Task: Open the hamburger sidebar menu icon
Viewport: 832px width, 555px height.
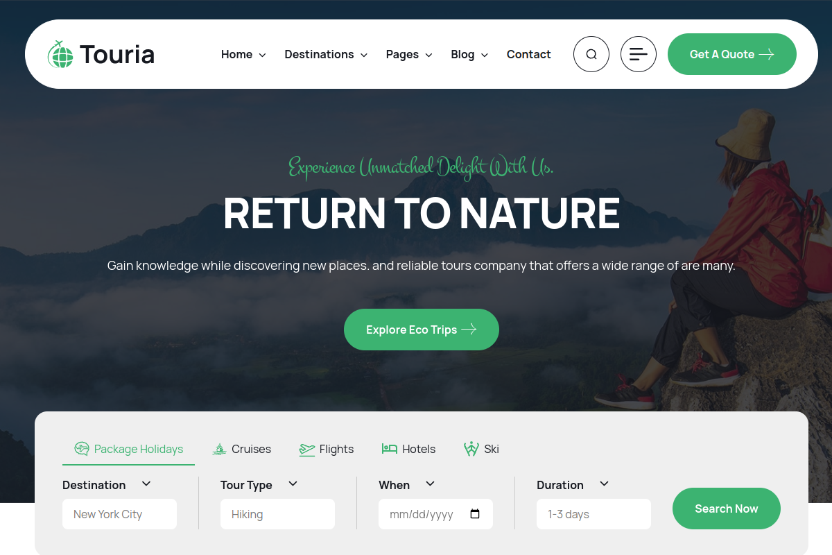Action: (x=639, y=54)
